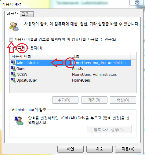Click the user icon in password section
Screen dimensions: 145x155
click(x=19, y=121)
